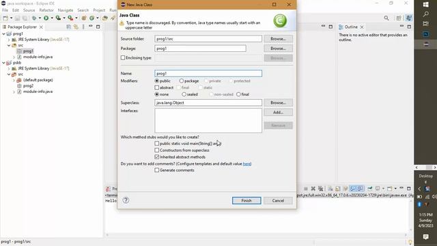Check the Enclosing type checkbox
The width and height of the screenshot is (437, 246).
tap(123, 57)
